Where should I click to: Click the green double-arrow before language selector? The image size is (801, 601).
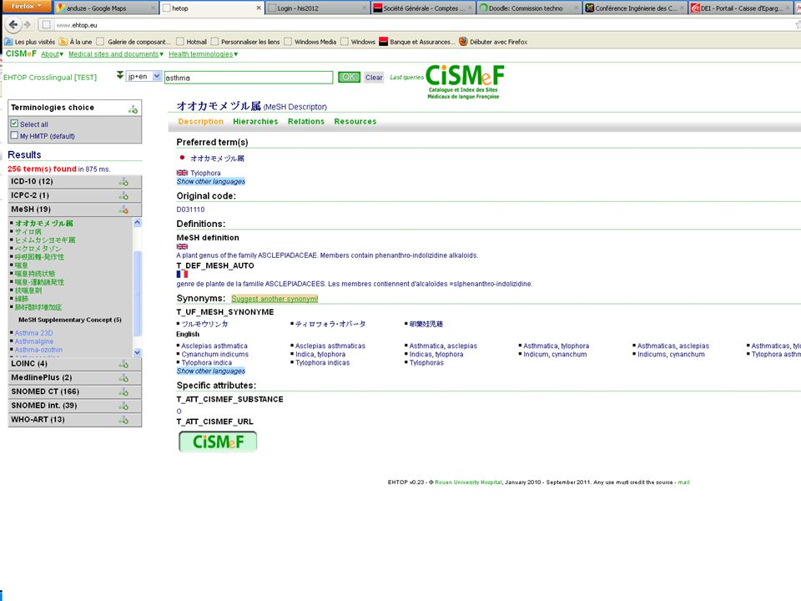[119, 76]
